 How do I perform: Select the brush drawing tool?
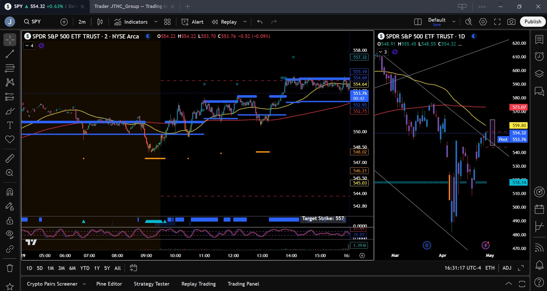[10, 111]
